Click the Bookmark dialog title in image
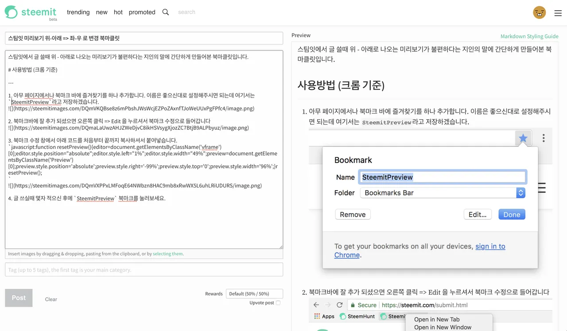This screenshot has height=331, width=567. (353, 160)
